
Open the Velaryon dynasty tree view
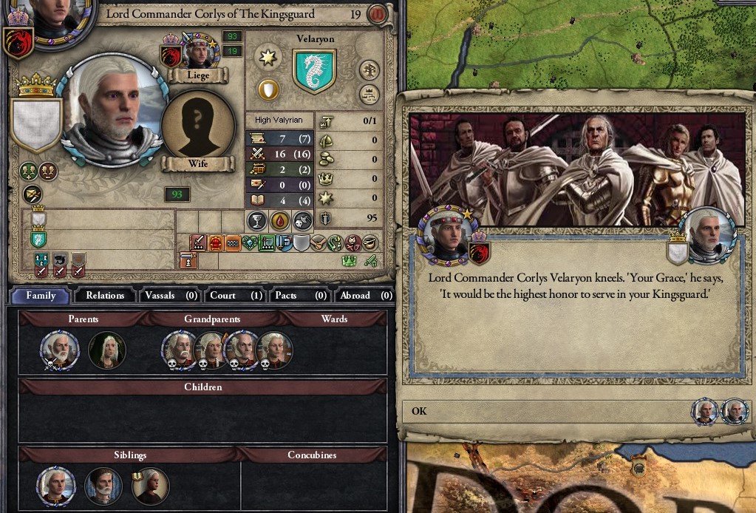[369, 70]
